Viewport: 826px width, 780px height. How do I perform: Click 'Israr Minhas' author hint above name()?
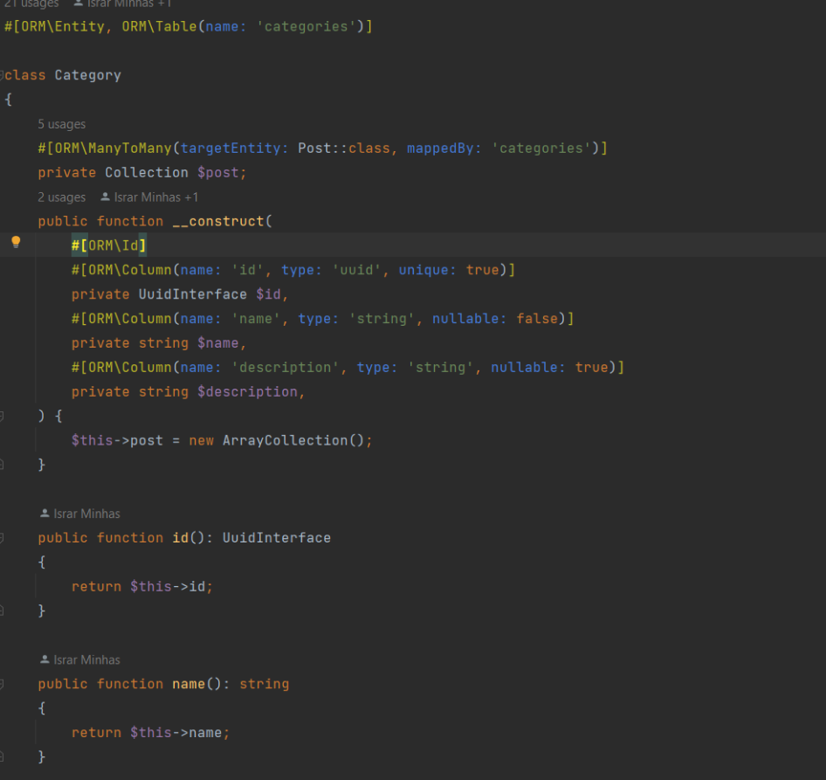click(87, 659)
